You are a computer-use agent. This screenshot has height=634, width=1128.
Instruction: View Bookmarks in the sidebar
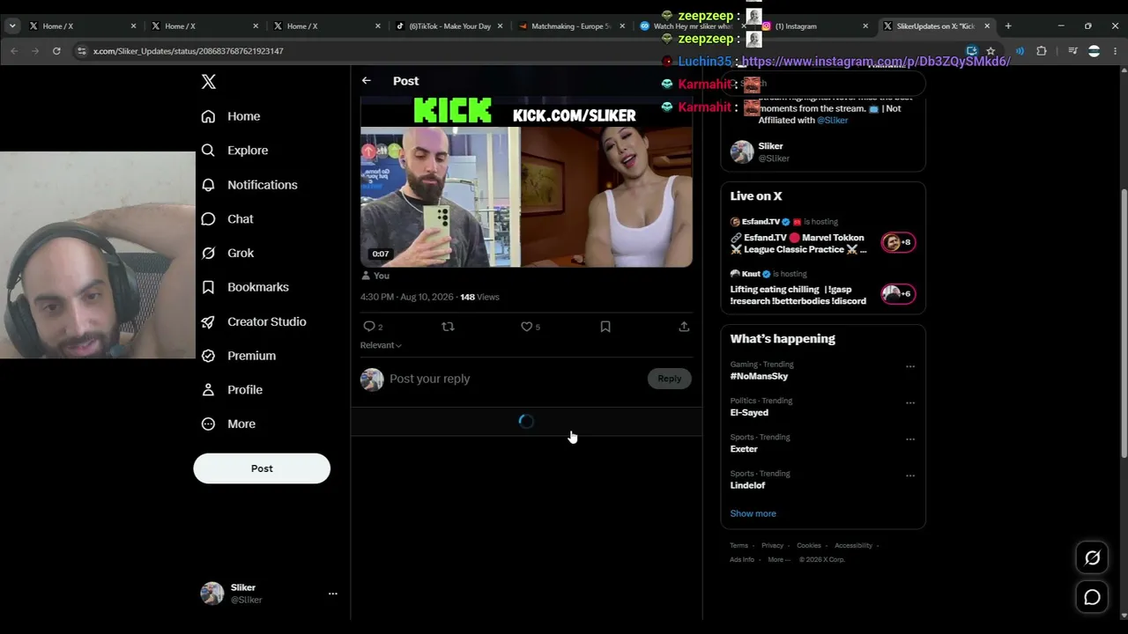[245, 287]
